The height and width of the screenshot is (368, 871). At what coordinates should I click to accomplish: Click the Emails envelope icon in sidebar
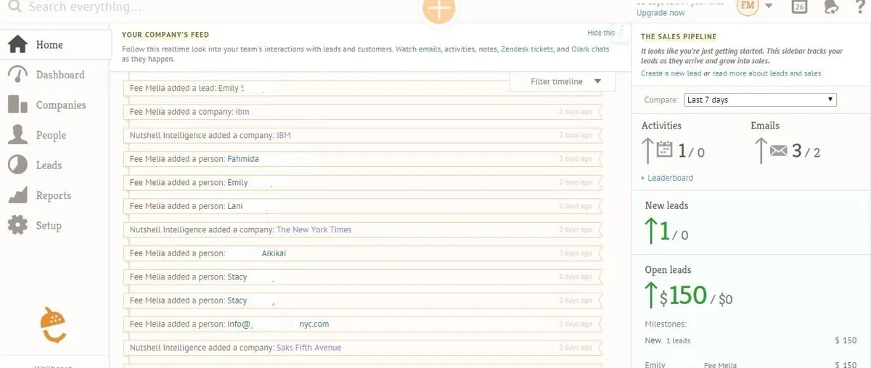(x=779, y=151)
